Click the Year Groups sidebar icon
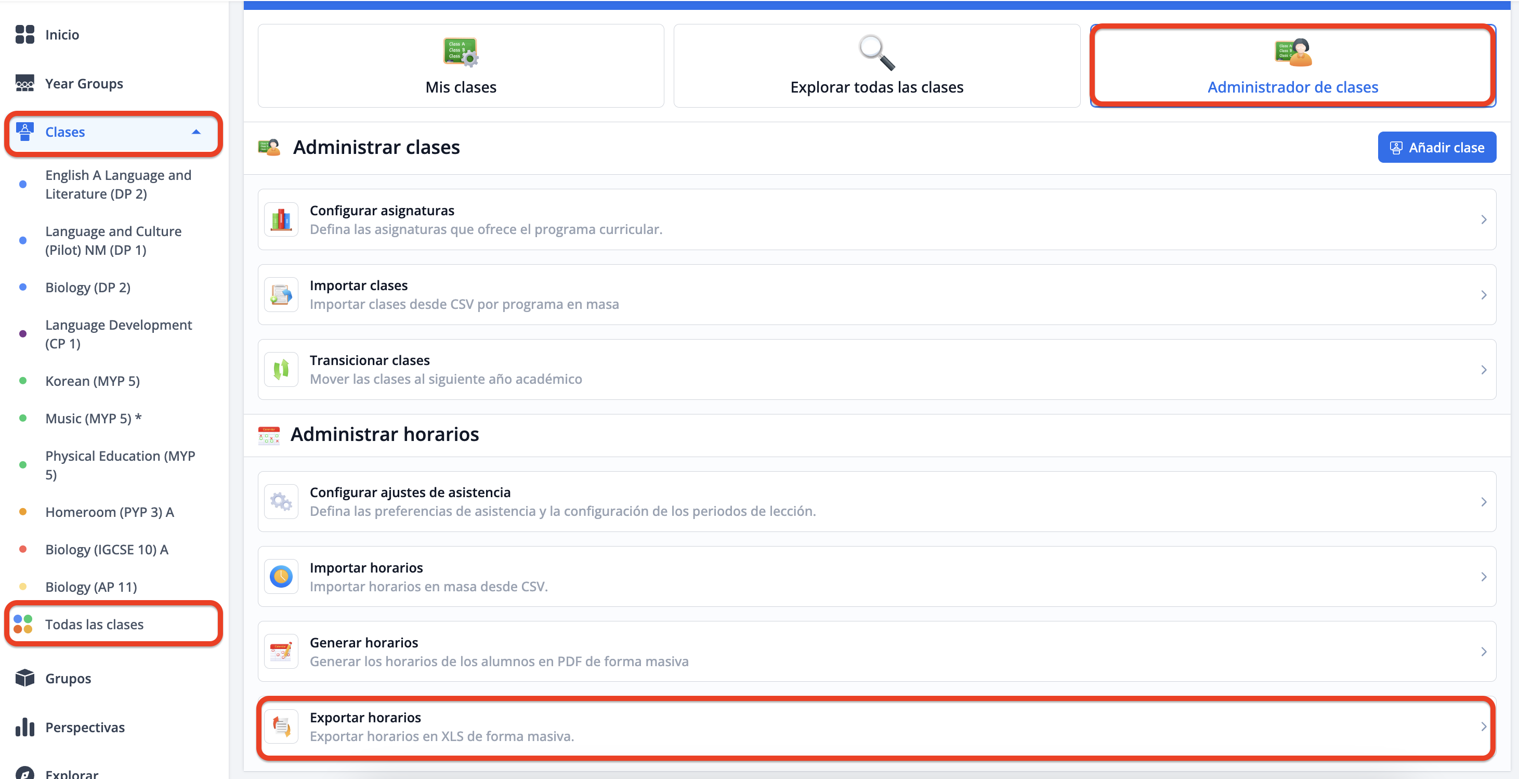 pos(25,84)
